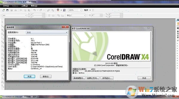Image resolution: width=179 pixels, height=99 pixels.
Task: Click the Redo arrow icon
Action: click(41, 10)
